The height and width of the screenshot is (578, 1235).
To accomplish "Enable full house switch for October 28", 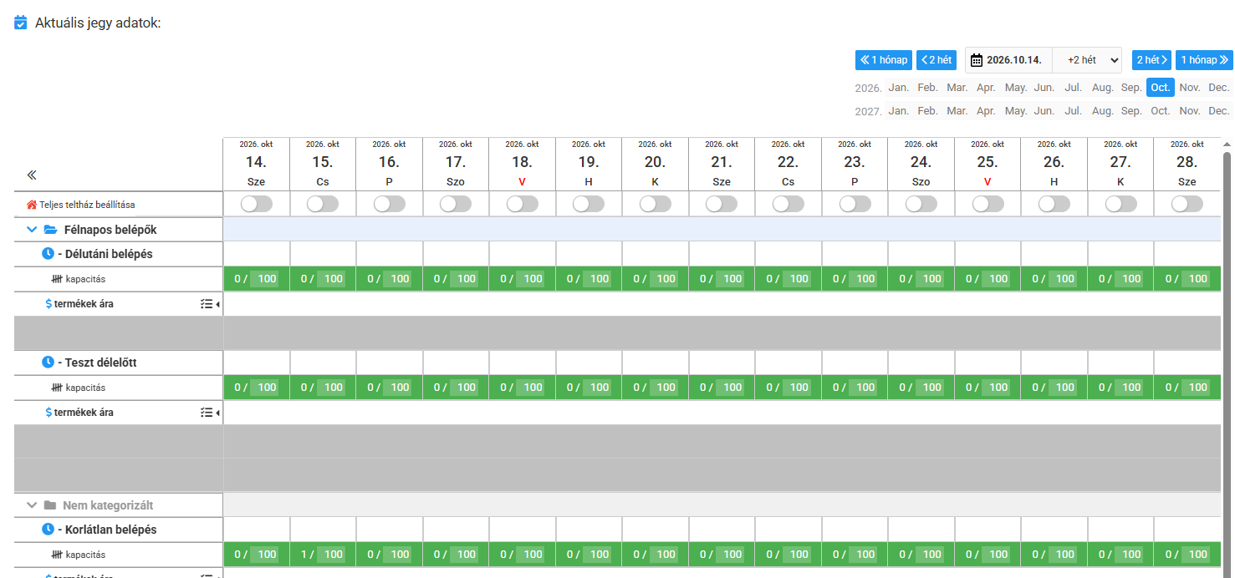I will click(x=1187, y=204).
